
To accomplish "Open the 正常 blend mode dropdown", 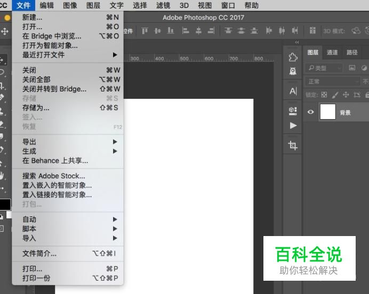I will pyautogui.click(x=333, y=81).
